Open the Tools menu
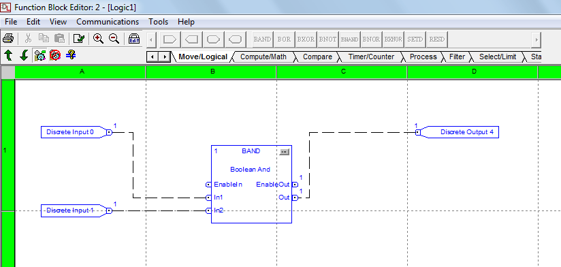 (159, 22)
